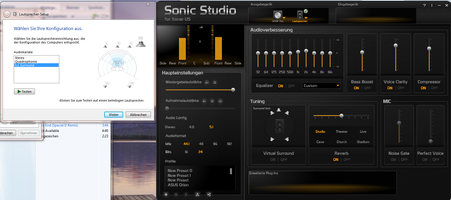Open the Wiedergabelautstärke gear settings icon

pyautogui.click(x=215, y=83)
